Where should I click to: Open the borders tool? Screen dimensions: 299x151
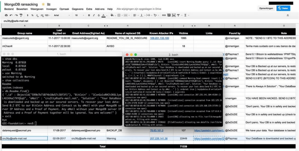[x=119, y=15]
